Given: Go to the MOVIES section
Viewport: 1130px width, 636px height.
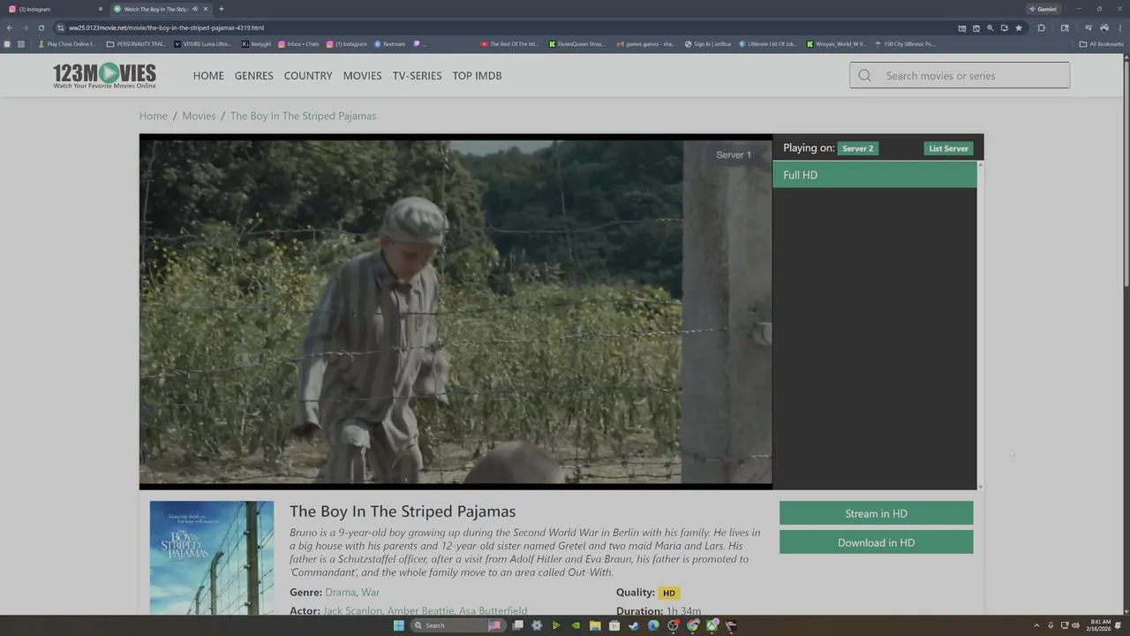Looking at the screenshot, I should (x=362, y=76).
